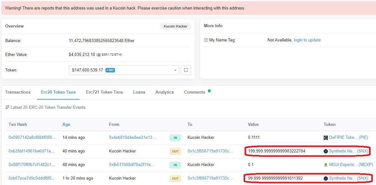The width and height of the screenshot is (376, 185).
Task: Click the '48 mins ago' age cell
Action: (x=73, y=165)
